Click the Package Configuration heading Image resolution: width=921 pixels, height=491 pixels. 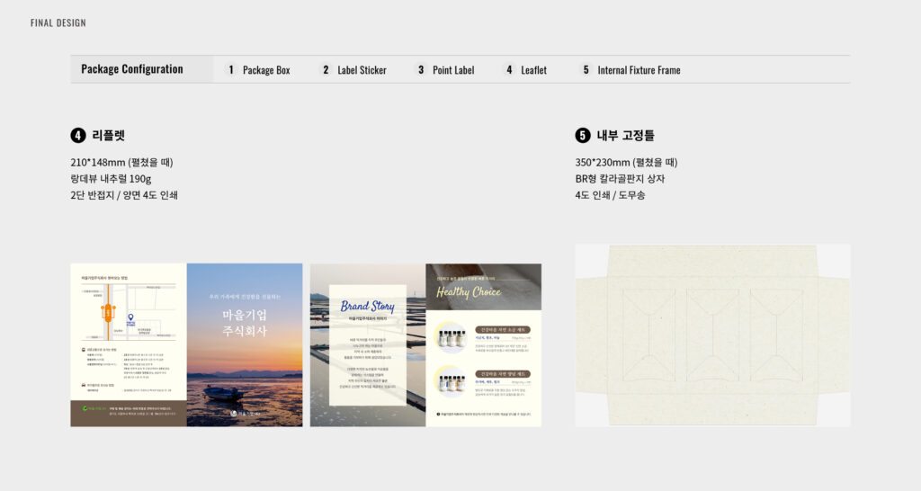point(132,69)
